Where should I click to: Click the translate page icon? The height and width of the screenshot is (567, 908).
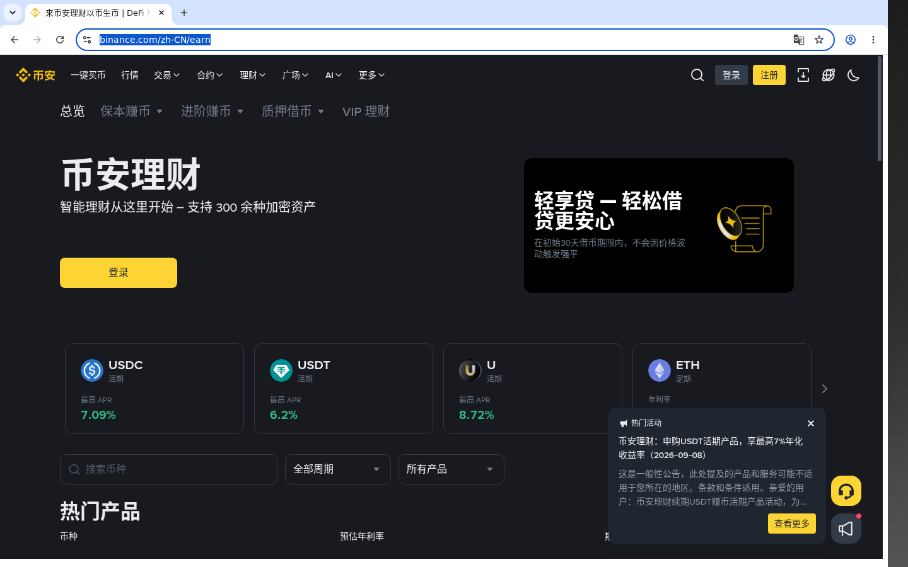(x=799, y=40)
